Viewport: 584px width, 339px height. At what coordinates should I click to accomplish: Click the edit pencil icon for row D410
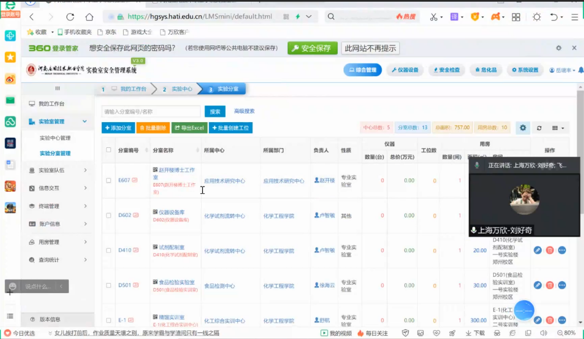pyautogui.click(x=538, y=250)
